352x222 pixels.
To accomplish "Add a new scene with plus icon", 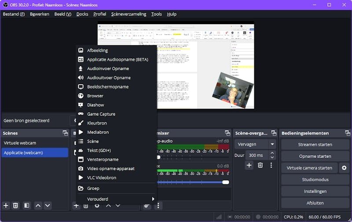I will point(6,205).
